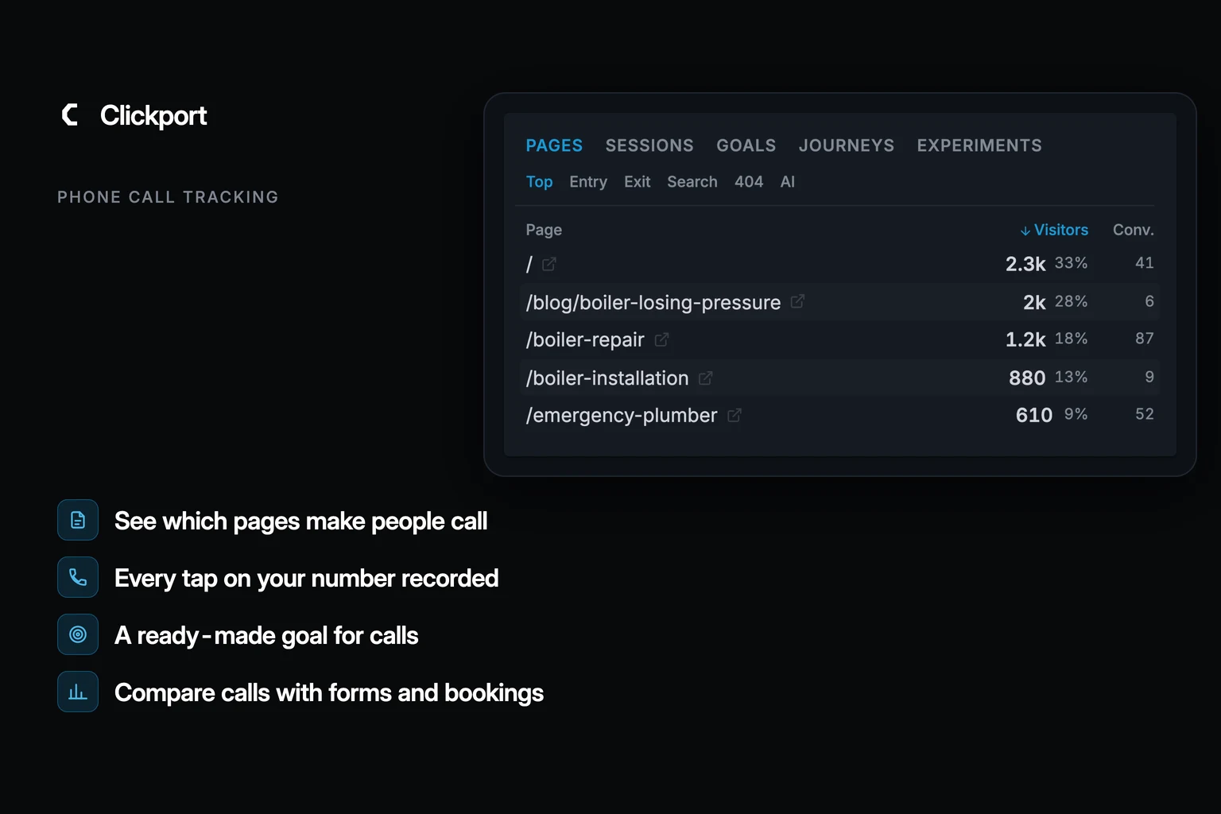Click the phone icon beside 'Every tap'
1221x814 pixels.
tap(78, 577)
